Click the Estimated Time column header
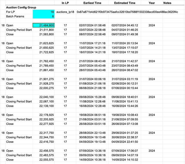 coord(125,3)
